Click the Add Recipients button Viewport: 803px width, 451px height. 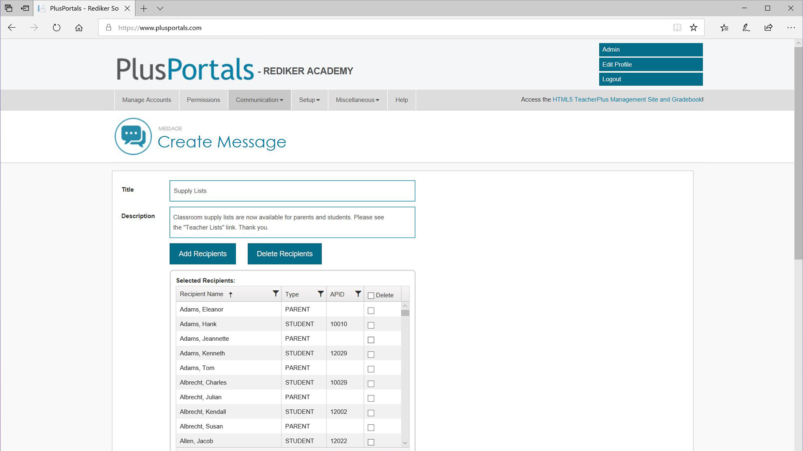pos(202,254)
